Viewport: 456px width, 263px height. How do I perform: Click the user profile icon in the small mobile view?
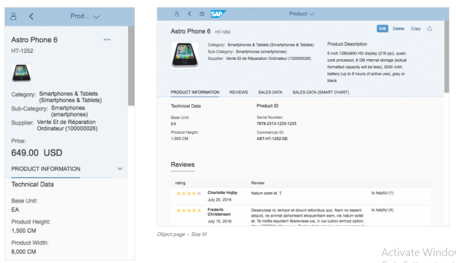[14, 16]
